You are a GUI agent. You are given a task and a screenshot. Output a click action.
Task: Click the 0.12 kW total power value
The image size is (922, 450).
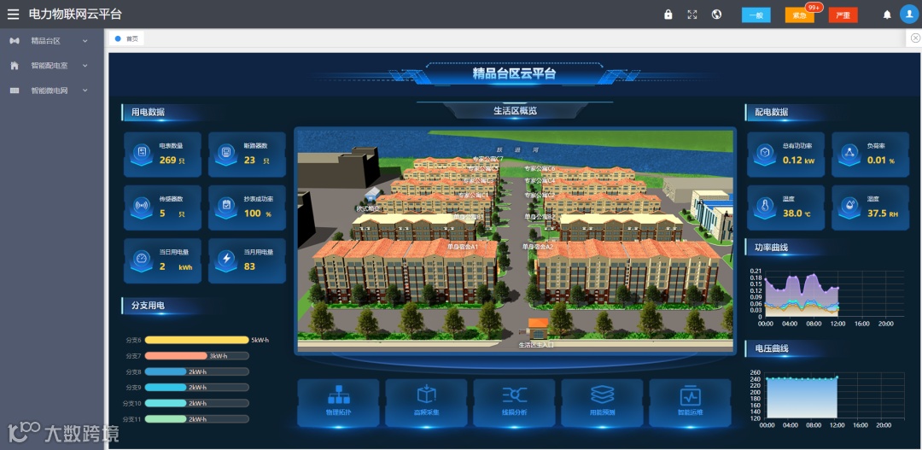pyautogui.click(x=798, y=160)
